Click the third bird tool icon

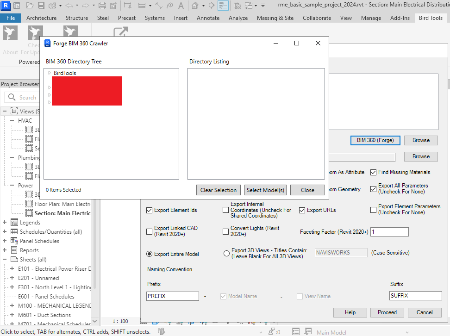click(70, 31)
